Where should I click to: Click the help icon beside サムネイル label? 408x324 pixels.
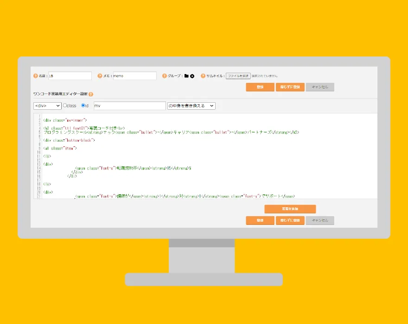click(203, 76)
